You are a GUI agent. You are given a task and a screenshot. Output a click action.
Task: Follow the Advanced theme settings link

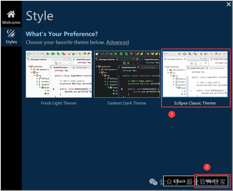tap(117, 42)
